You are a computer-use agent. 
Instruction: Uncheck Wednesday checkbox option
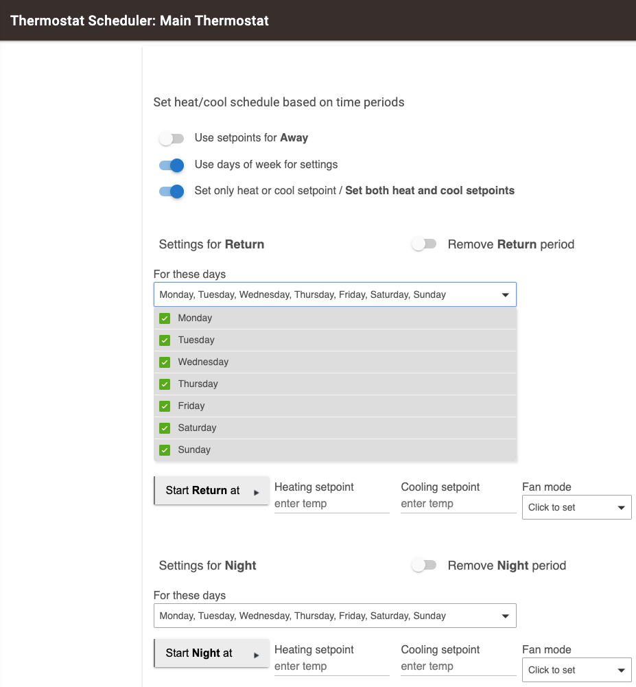point(165,362)
